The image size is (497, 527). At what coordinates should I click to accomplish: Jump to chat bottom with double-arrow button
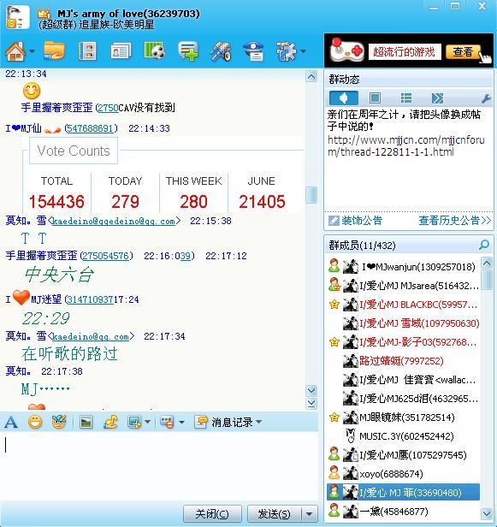tap(311, 403)
